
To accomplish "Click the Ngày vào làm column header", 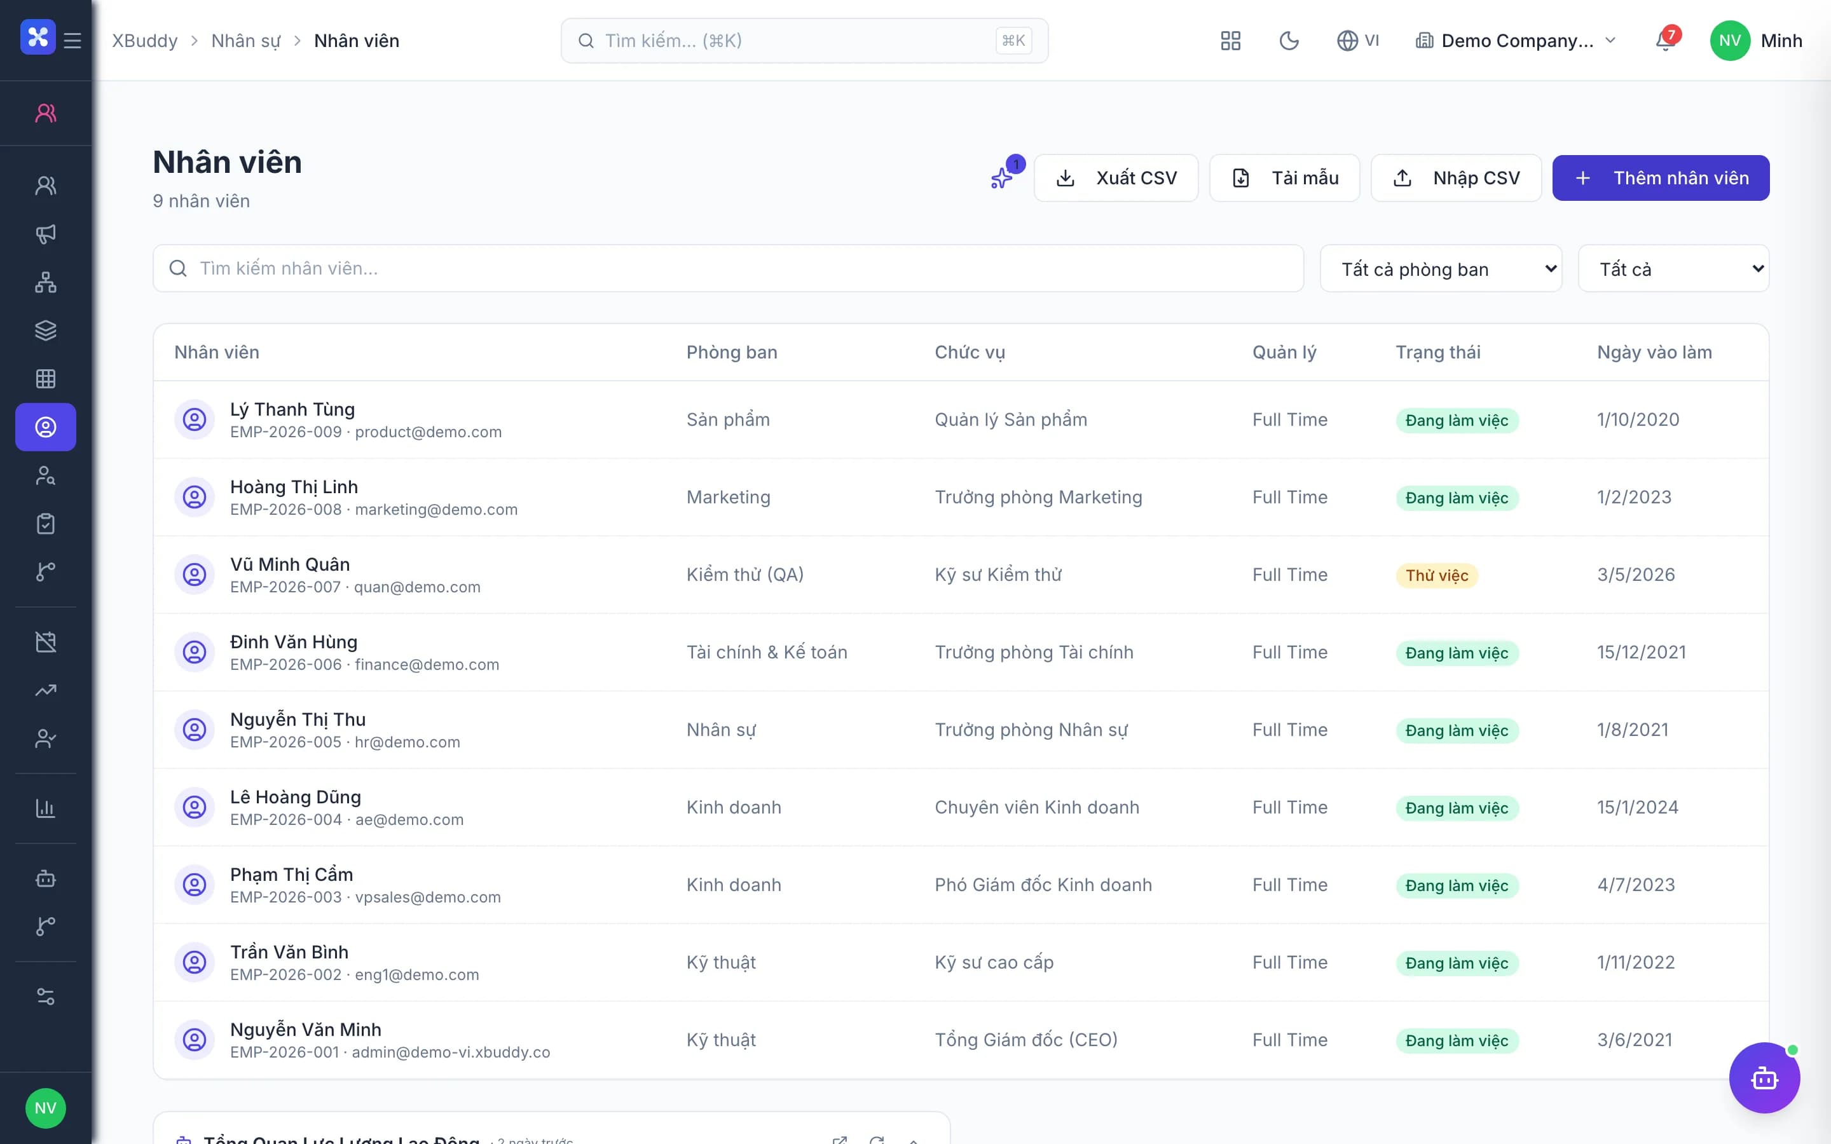I will click(x=1654, y=353).
